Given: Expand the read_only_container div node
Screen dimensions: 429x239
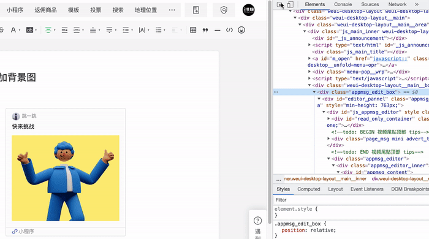Looking at the screenshot, I should click(x=328, y=119).
